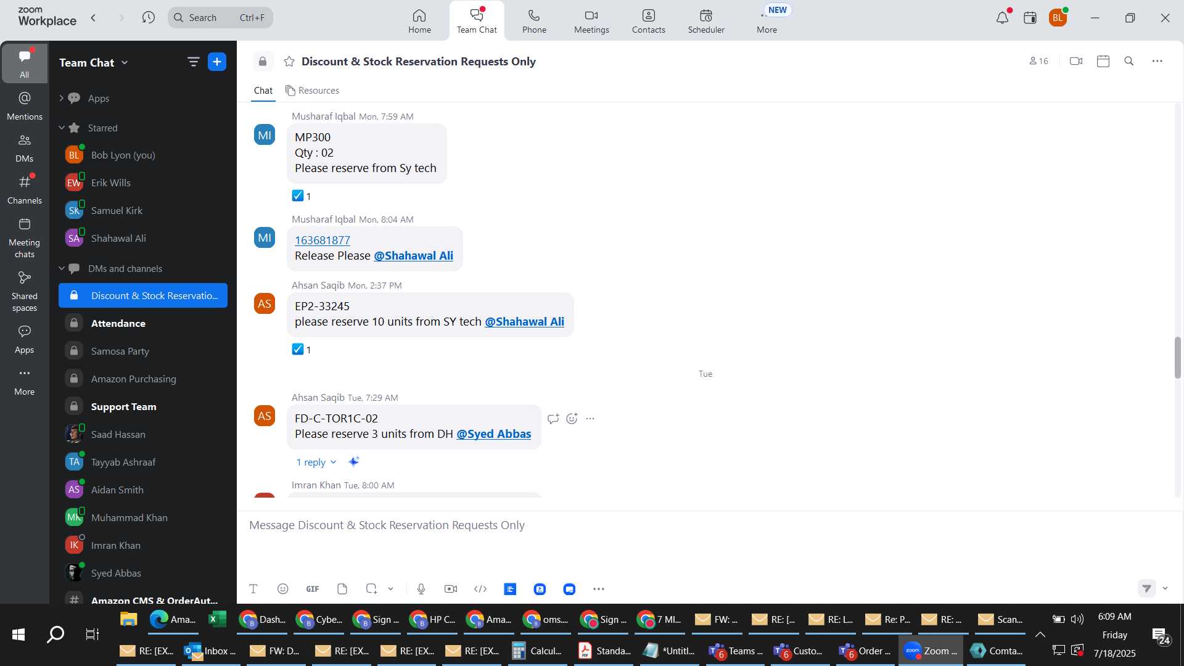The width and height of the screenshot is (1184, 666).
Task: Collapse DMs and channels section
Action: point(62,268)
